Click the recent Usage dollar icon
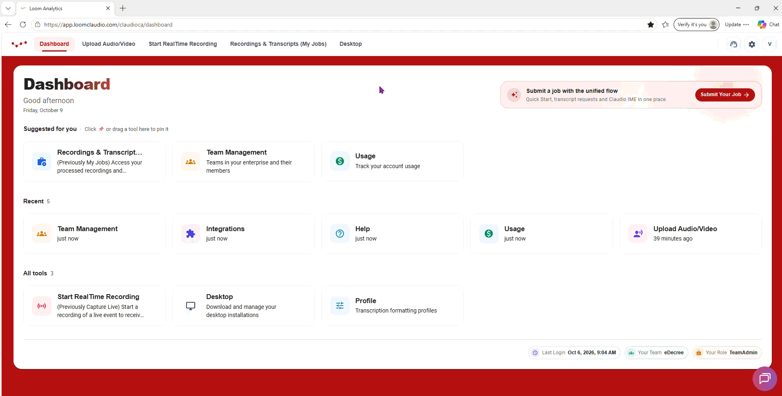782x396 pixels. coord(489,234)
